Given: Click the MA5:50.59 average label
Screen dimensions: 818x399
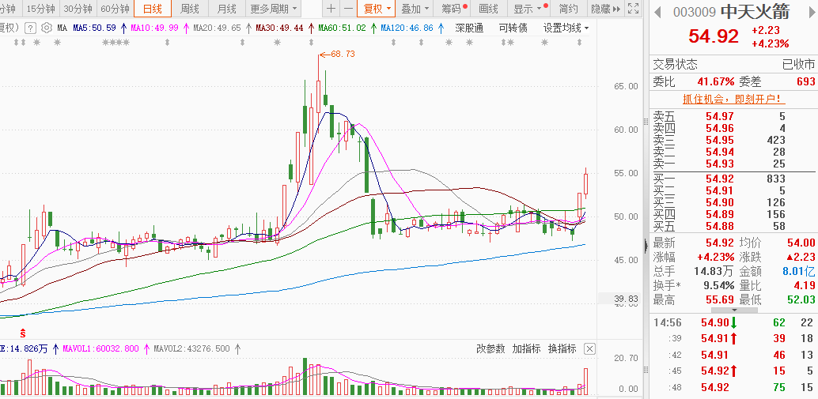Looking at the screenshot, I should coord(94,28).
